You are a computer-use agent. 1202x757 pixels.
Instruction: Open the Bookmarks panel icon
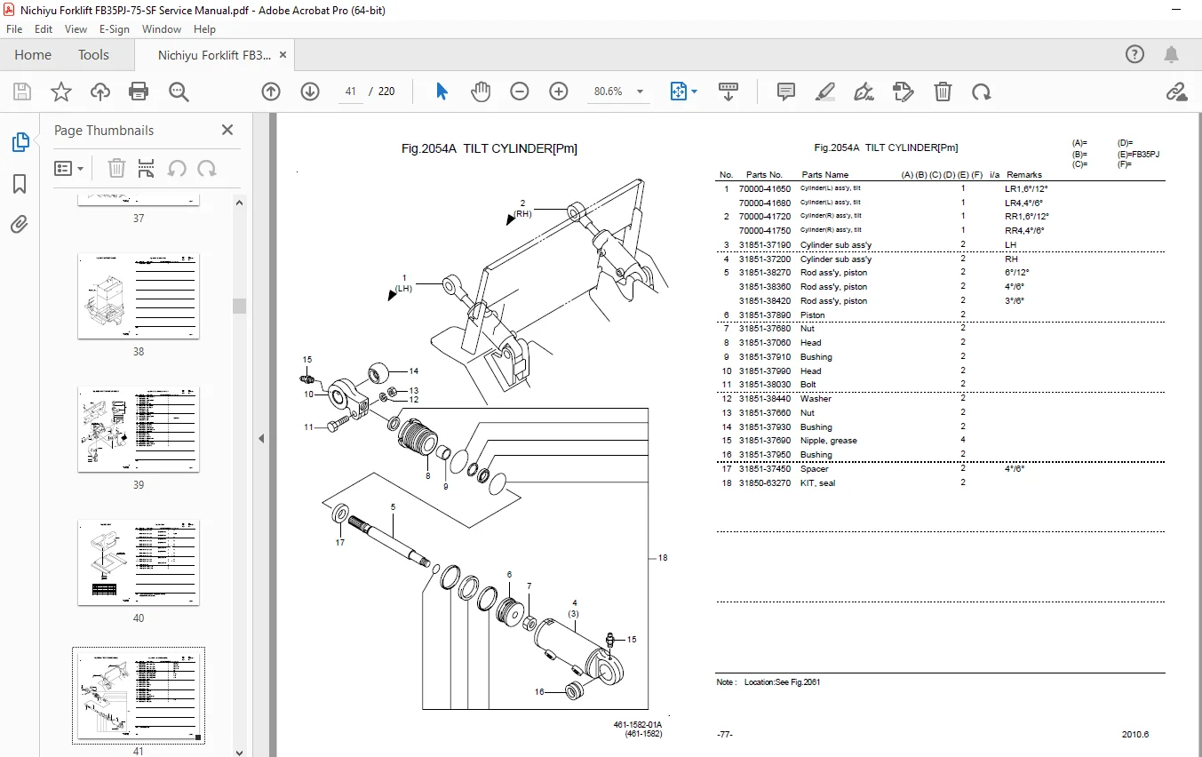pyautogui.click(x=20, y=184)
